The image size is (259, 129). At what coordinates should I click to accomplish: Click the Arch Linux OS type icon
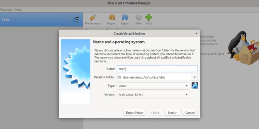point(195,86)
